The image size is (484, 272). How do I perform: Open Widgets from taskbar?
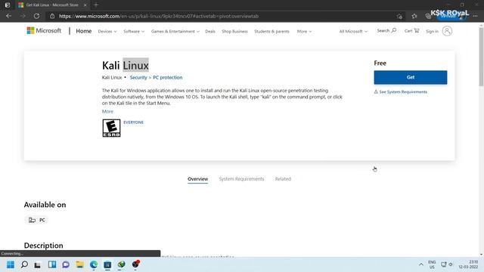(52, 264)
